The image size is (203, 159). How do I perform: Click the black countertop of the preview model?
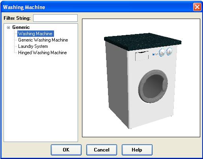(x=143, y=42)
